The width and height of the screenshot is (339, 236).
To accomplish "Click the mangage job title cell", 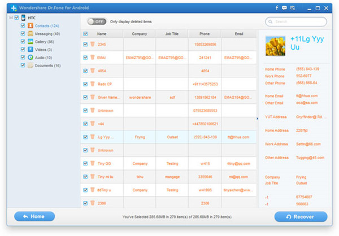I will [172, 177].
